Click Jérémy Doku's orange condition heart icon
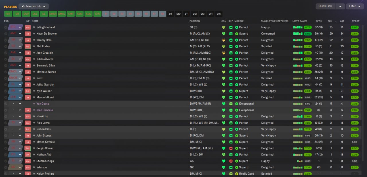The height and width of the screenshot is (177, 367). pos(224,40)
